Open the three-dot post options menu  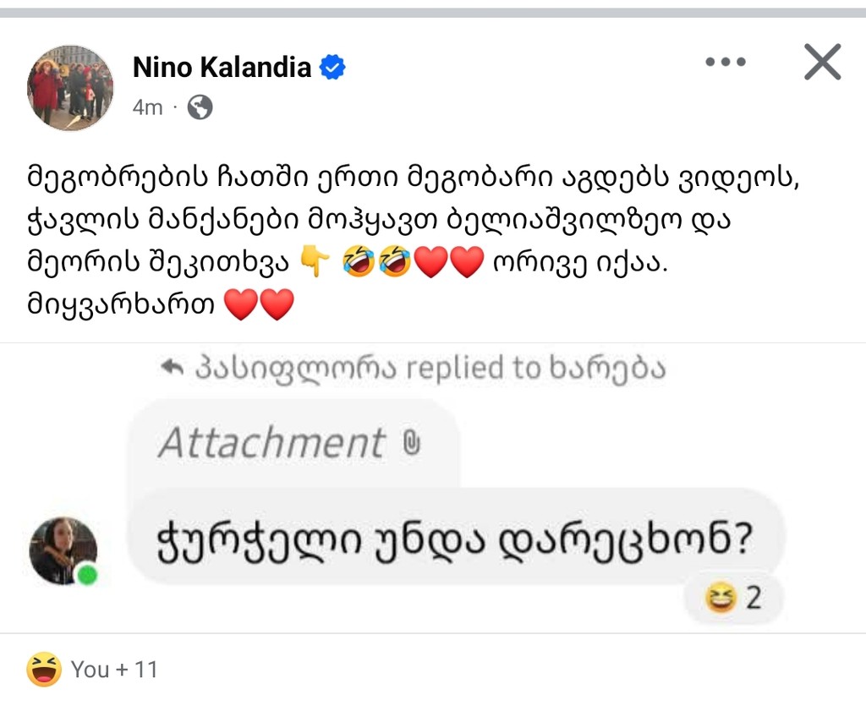pyautogui.click(x=725, y=63)
